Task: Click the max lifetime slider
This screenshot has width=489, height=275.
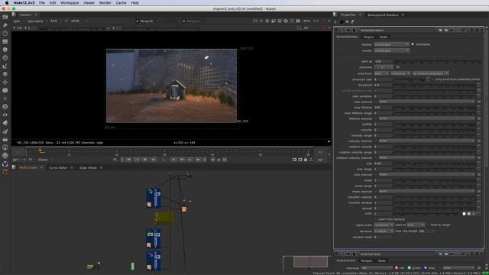Action: pyautogui.click(x=435, y=108)
